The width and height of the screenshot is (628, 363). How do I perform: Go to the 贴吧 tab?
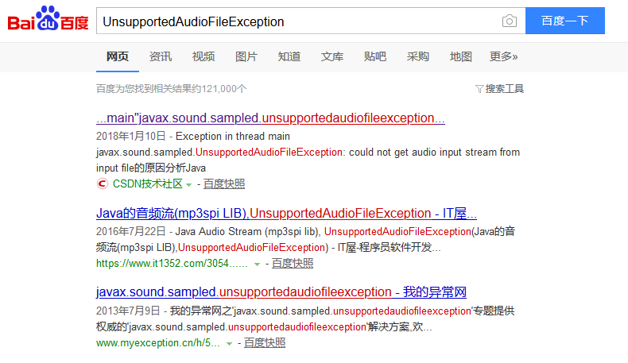pyautogui.click(x=374, y=57)
